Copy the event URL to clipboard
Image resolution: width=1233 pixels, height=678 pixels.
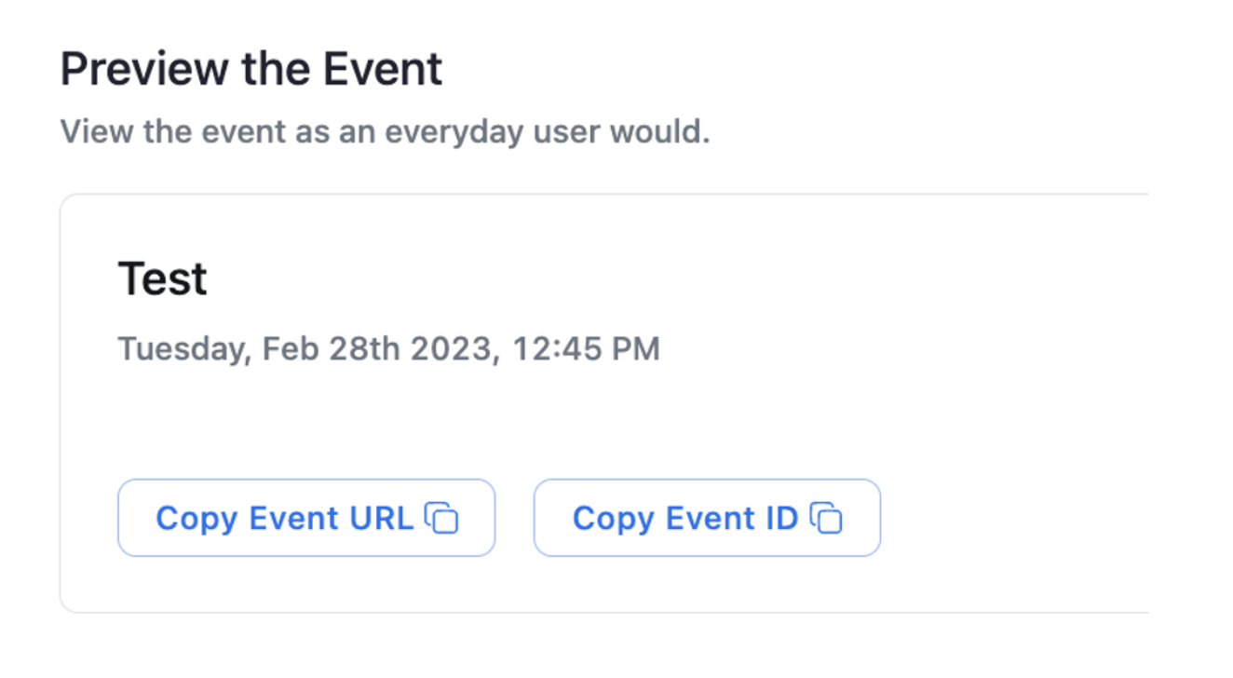click(305, 518)
